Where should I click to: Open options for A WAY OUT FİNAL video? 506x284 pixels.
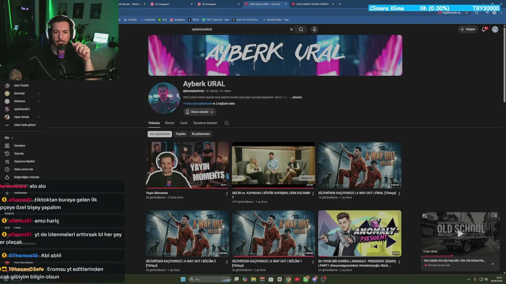tap(399, 194)
